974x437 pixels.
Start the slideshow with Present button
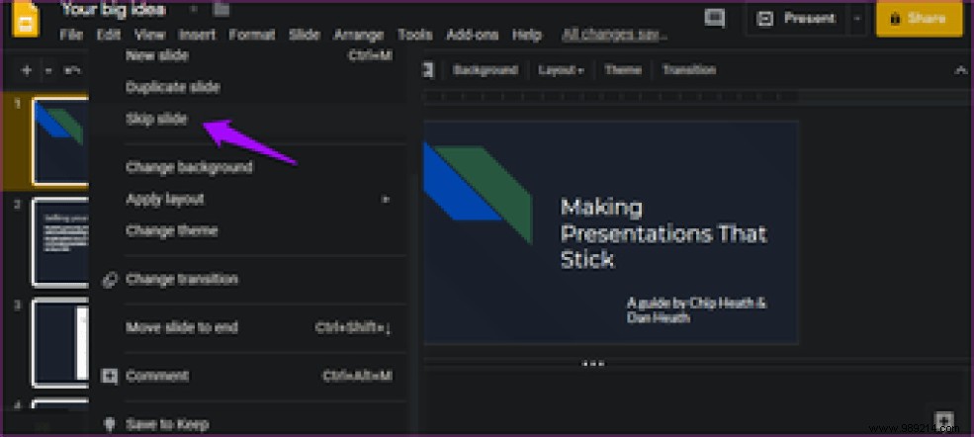(798, 18)
